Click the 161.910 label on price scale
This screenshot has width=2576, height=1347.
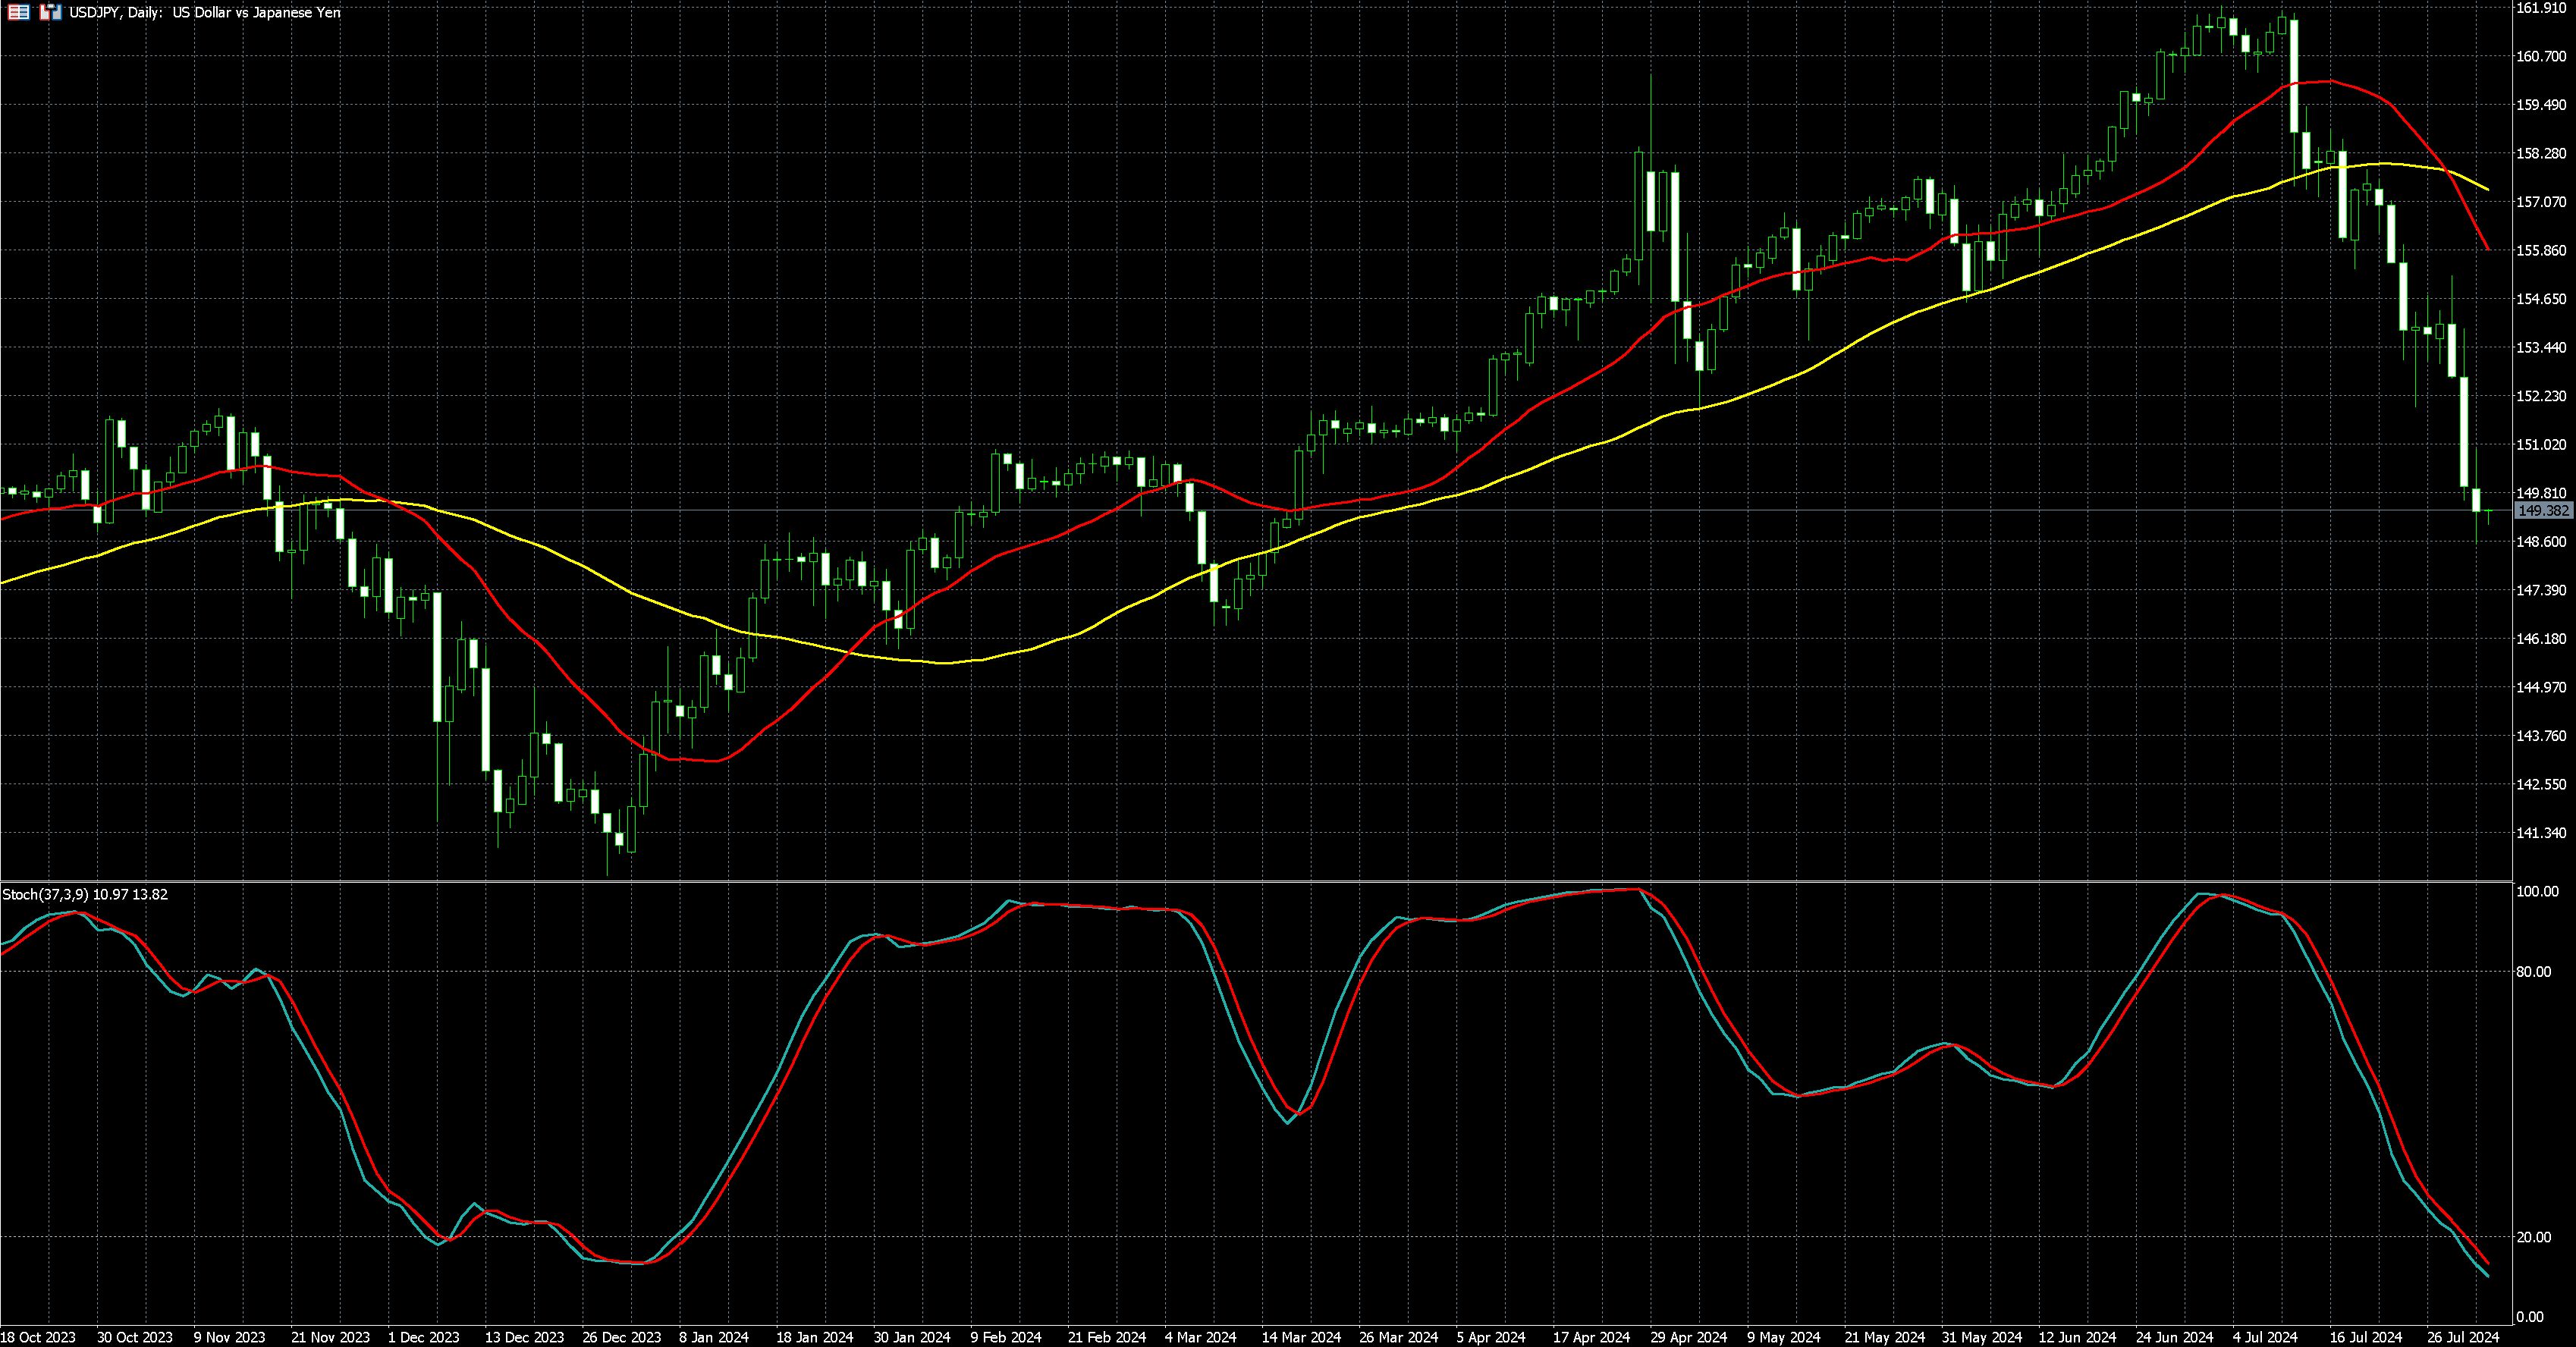[x=2541, y=8]
